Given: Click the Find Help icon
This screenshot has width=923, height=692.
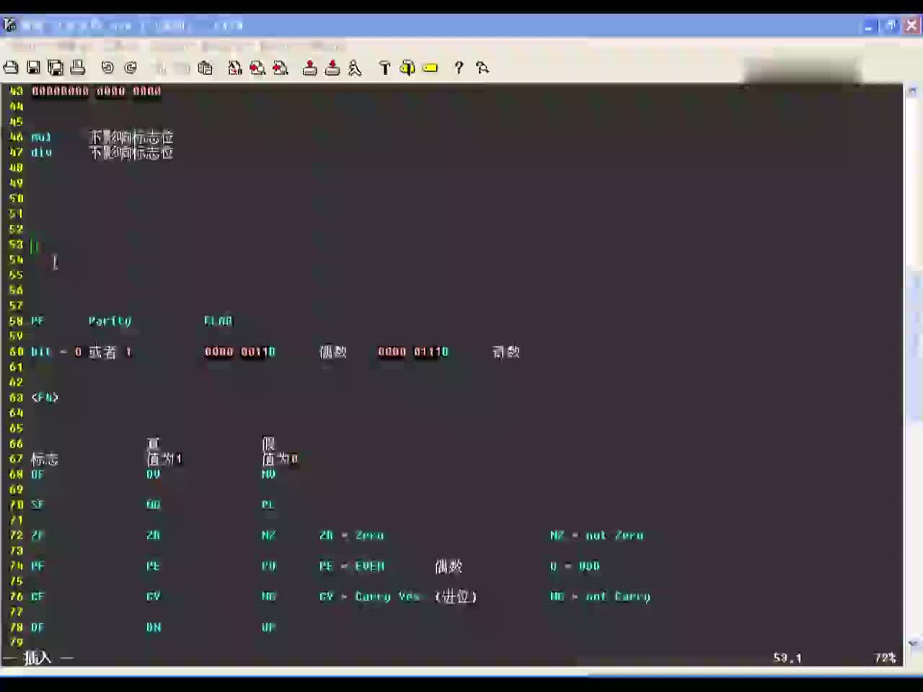Looking at the screenshot, I should tap(482, 68).
